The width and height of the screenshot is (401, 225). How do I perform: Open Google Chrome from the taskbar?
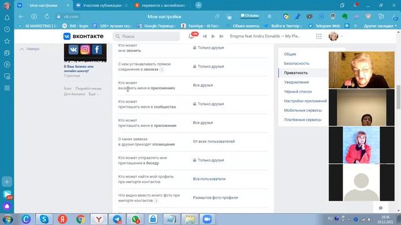81,219
